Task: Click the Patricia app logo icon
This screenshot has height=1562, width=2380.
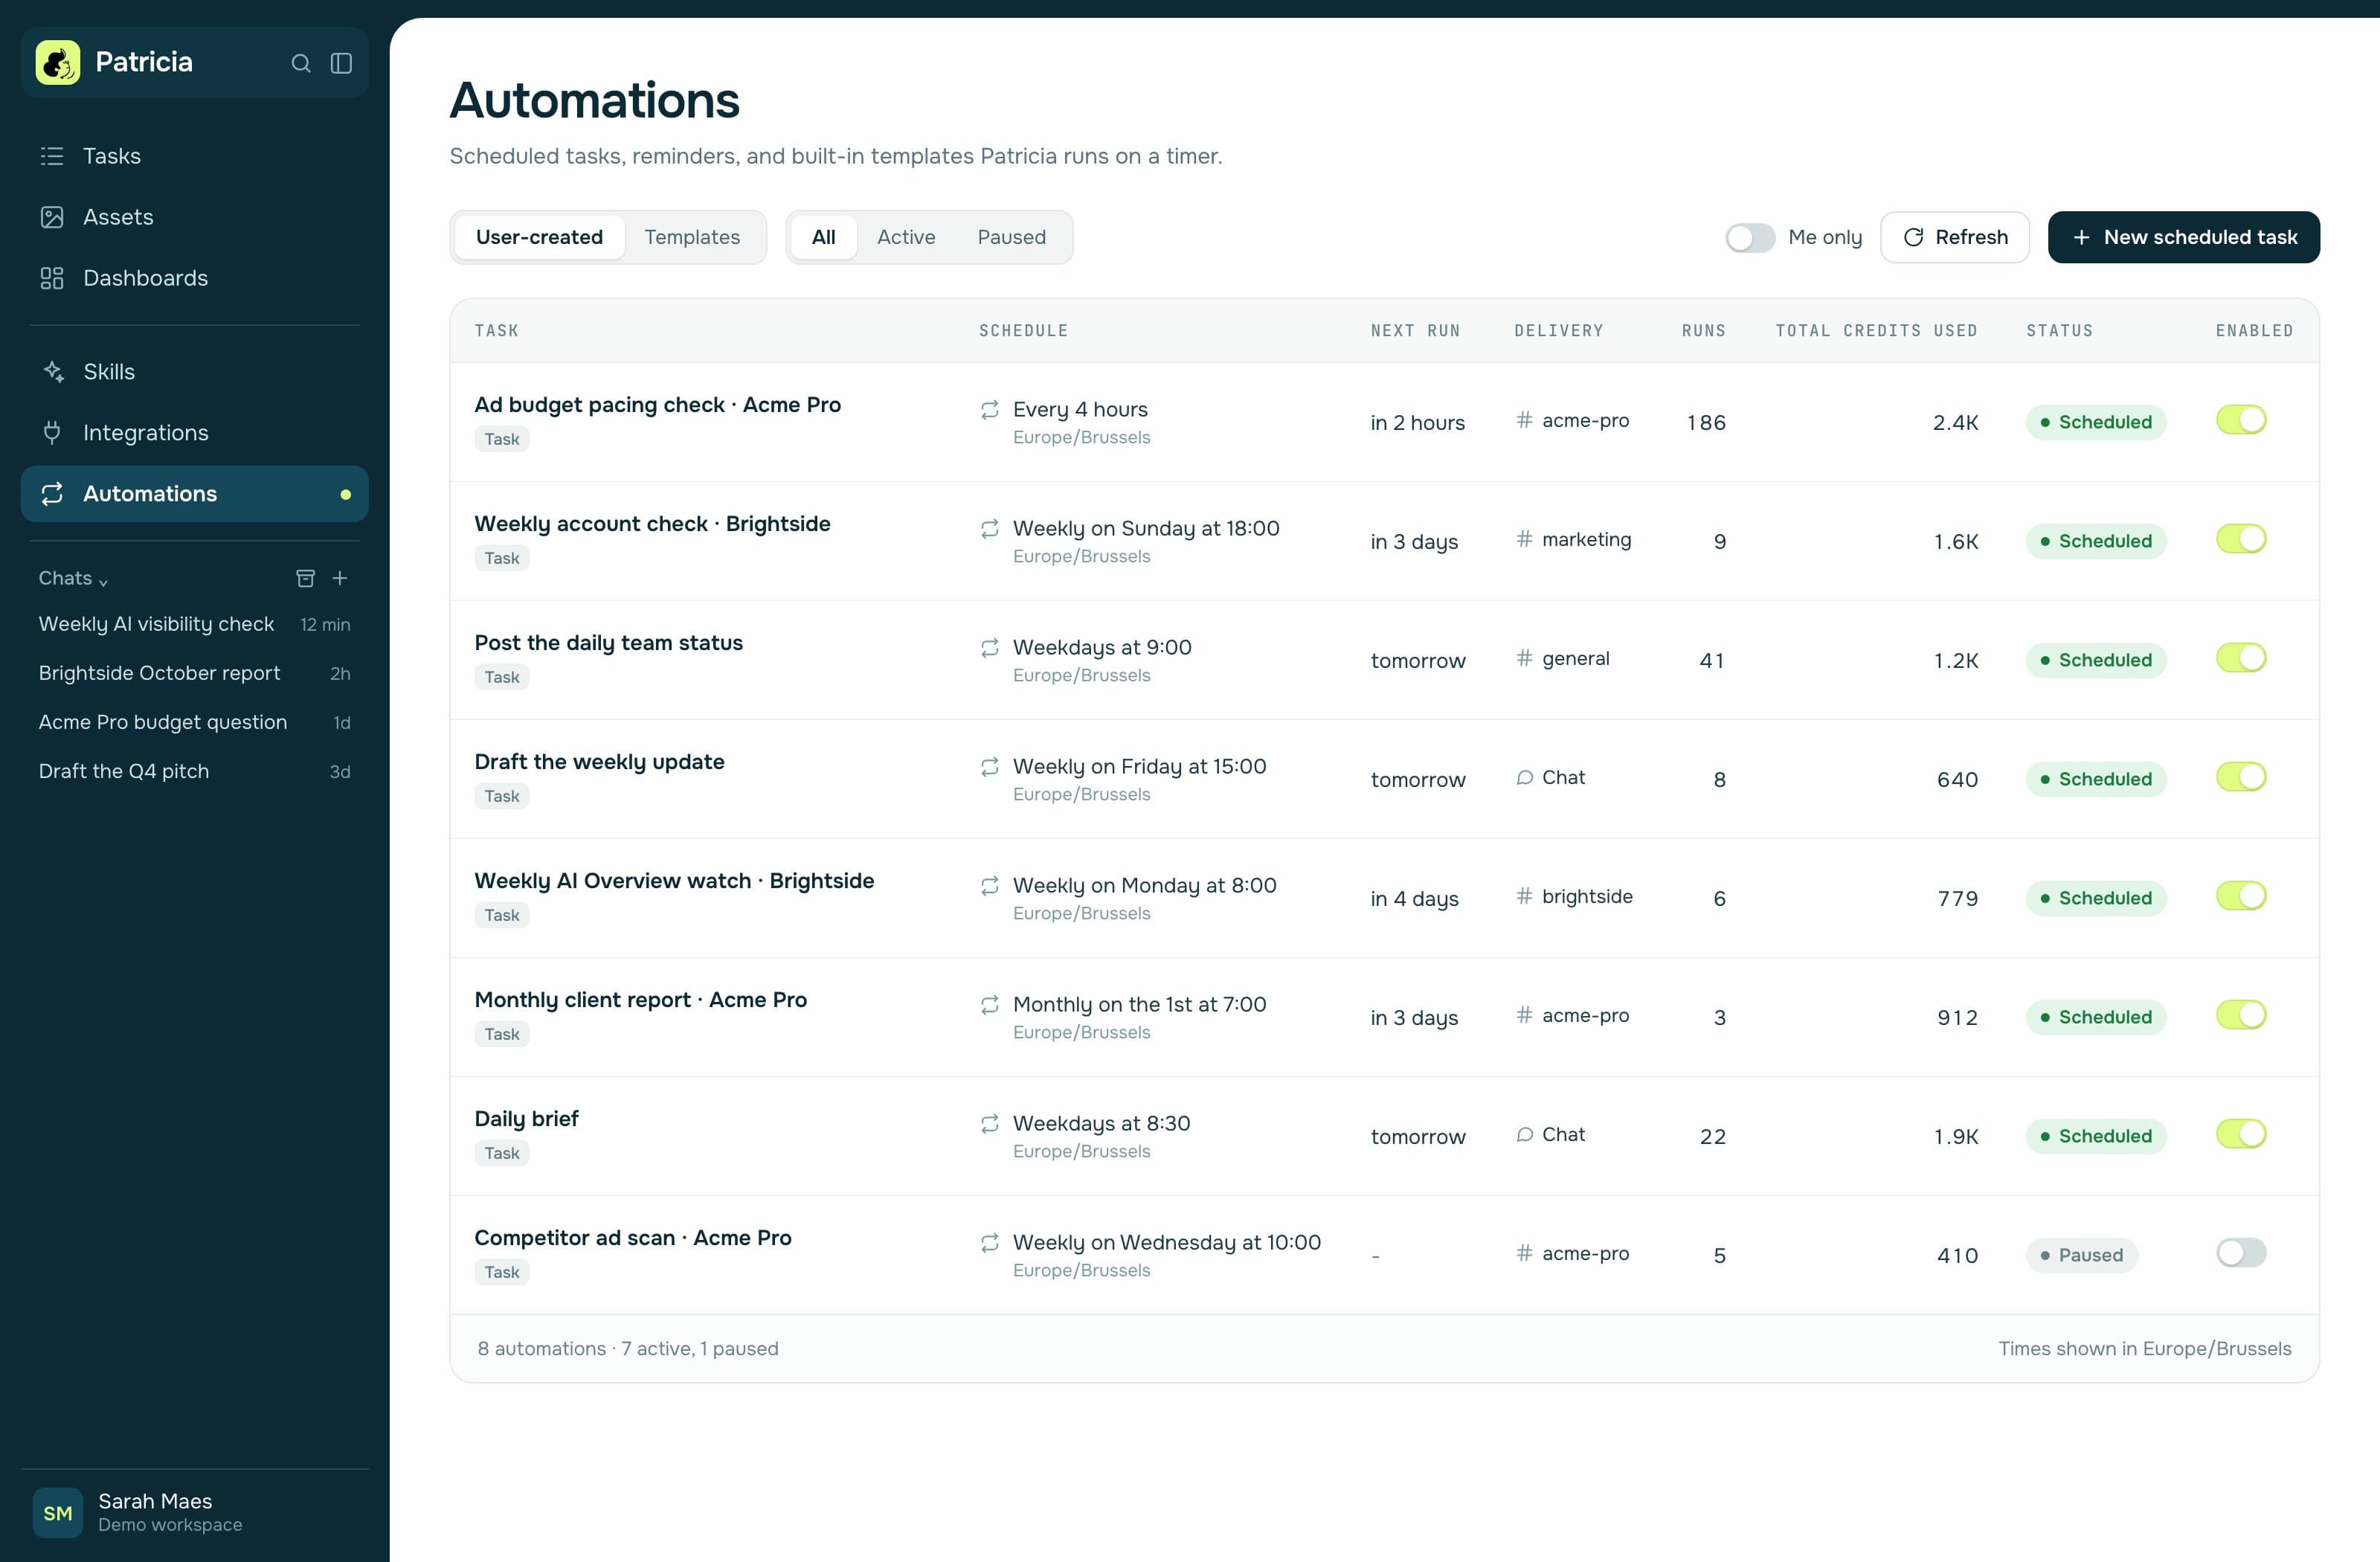Action: click(x=58, y=62)
